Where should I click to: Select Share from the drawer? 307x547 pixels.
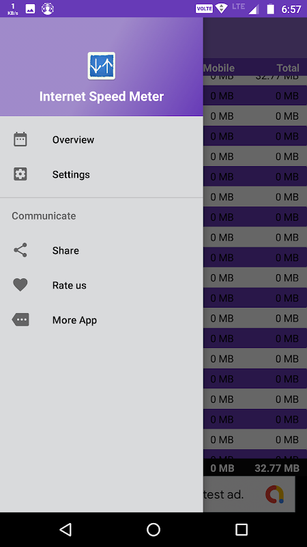[x=101, y=250]
